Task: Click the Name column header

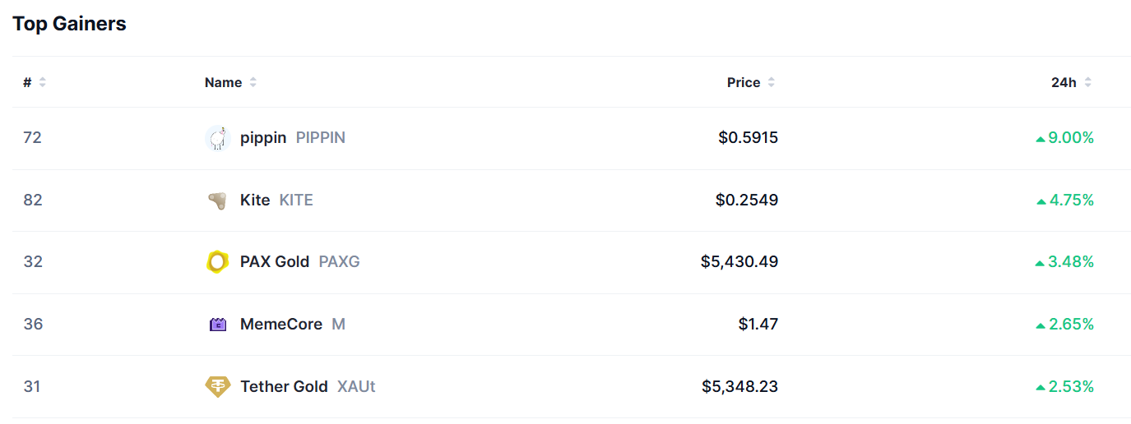Action: point(223,82)
